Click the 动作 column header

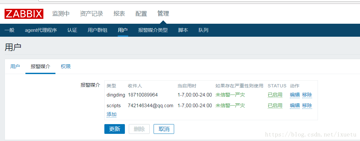[294, 86]
